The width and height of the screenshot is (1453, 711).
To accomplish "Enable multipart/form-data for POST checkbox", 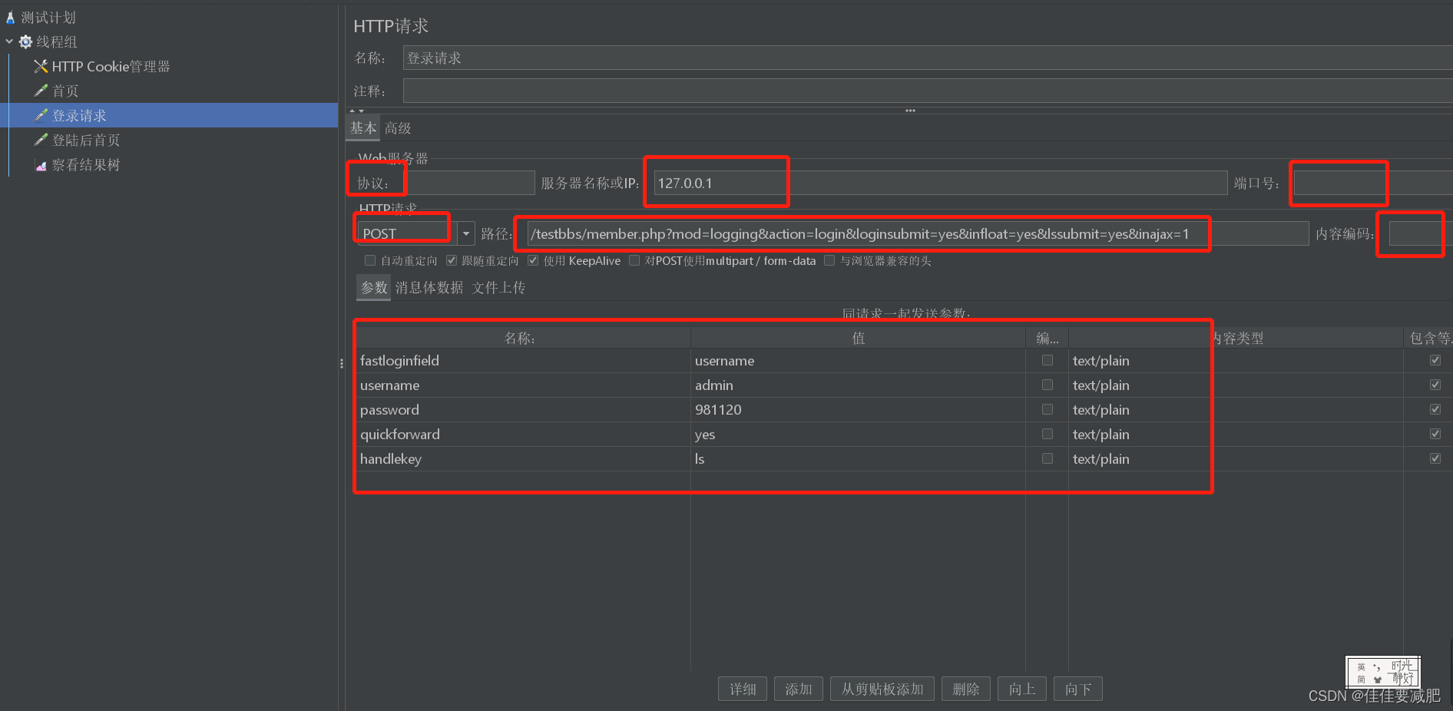I will tap(634, 260).
